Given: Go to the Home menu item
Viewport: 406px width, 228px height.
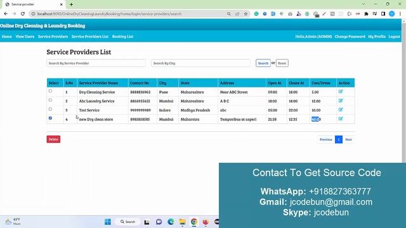Looking at the screenshot, I should pos(7,37).
